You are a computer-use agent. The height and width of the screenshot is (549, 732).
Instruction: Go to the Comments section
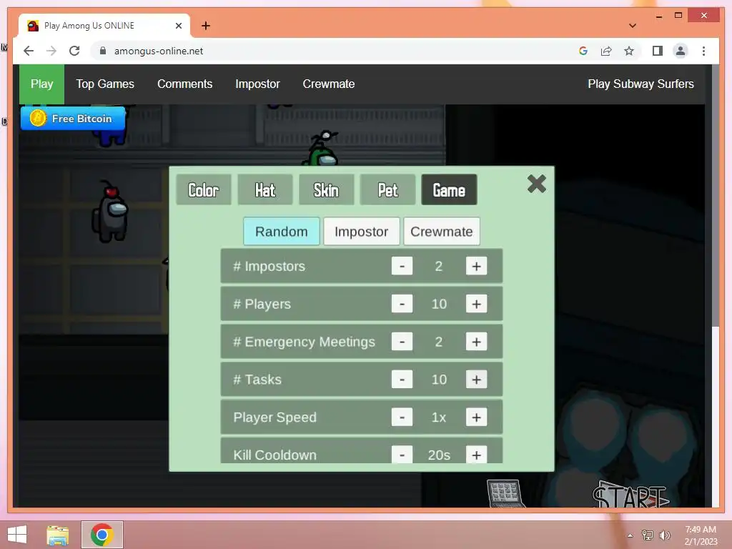click(185, 84)
